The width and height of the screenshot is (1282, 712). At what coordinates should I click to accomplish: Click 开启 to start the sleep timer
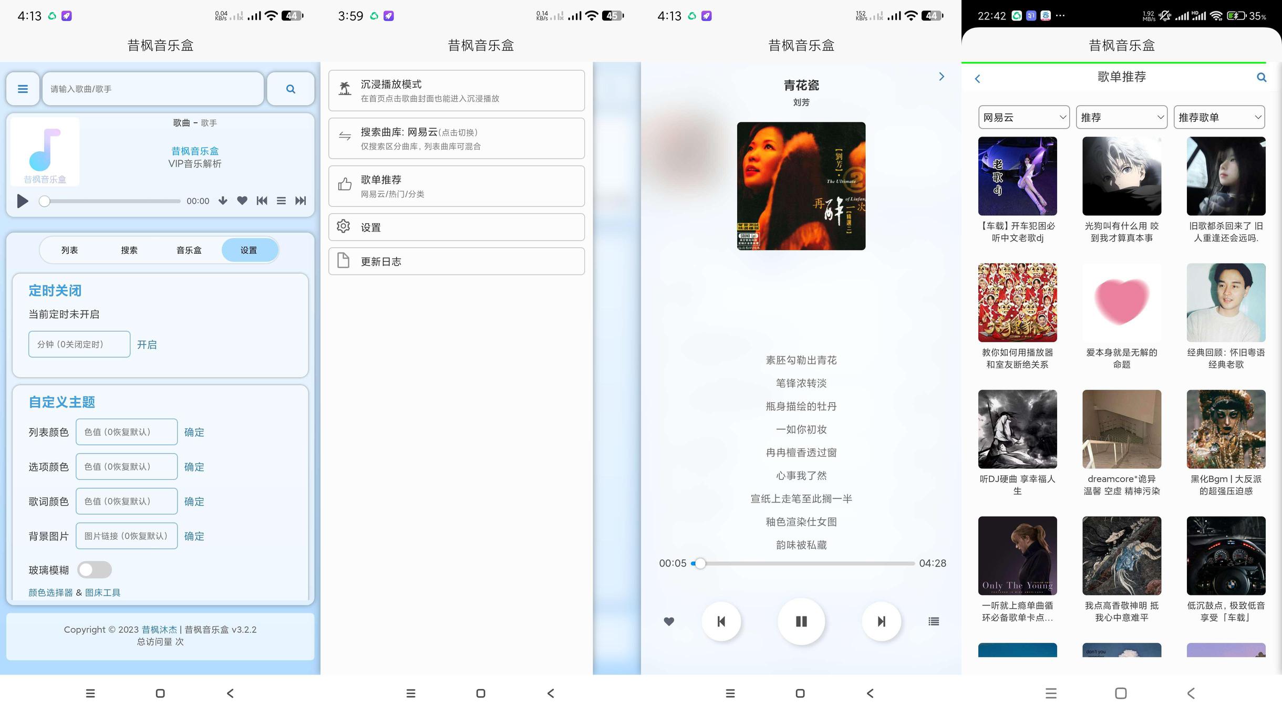(147, 344)
